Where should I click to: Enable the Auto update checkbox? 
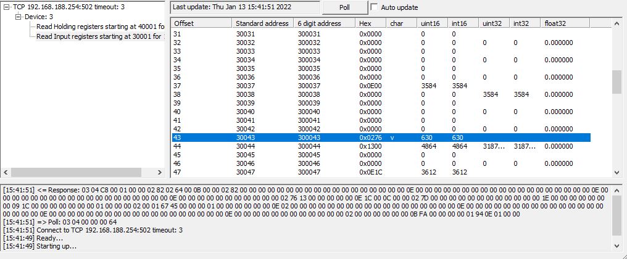[x=375, y=7]
